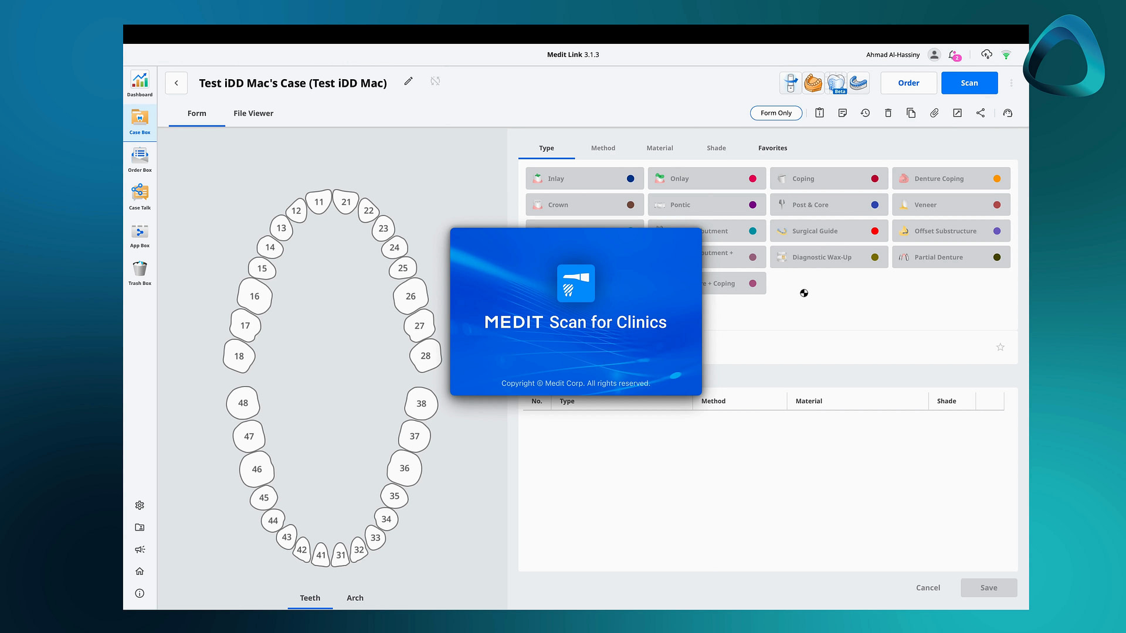Open the Dashboard panel

(x=139, y=84)
